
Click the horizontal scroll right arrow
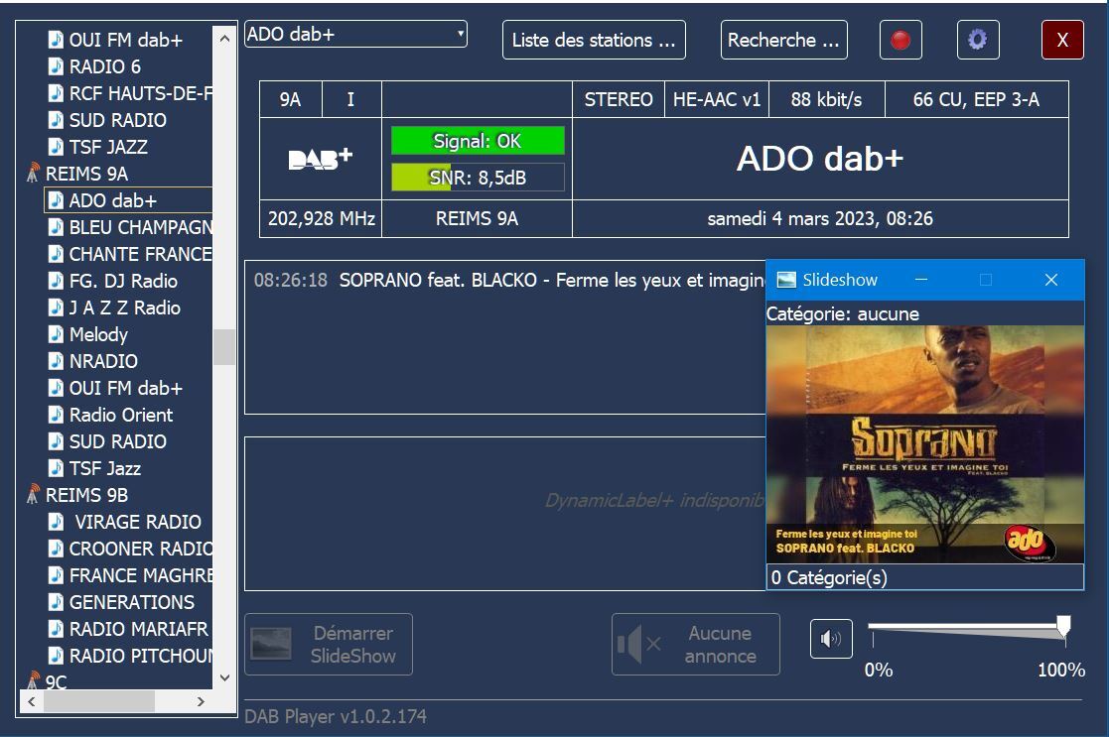[201, 701]
